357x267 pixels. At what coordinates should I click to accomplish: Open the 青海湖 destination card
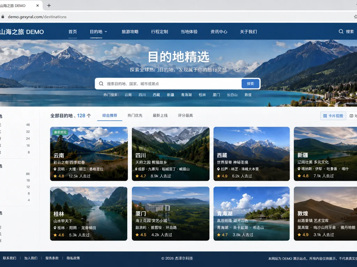(x=252, y=214)
